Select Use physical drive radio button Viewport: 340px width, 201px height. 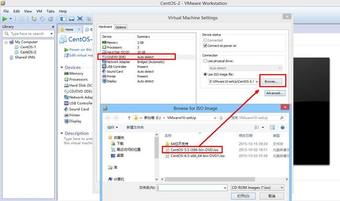tap(205, 61)
